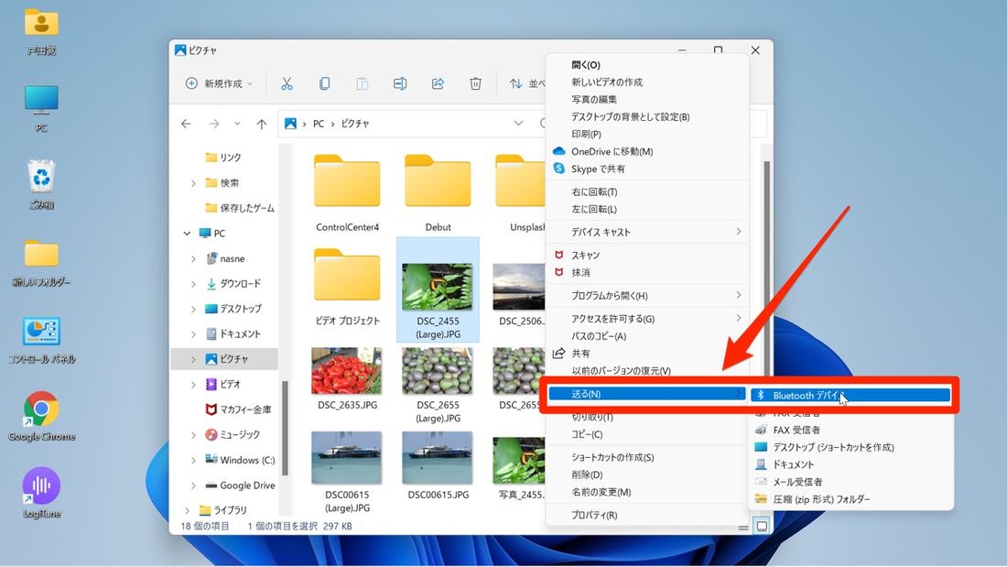1007x567 pixels.
Task: Open address bar history dropdown chevron
Action: pos(518,124)
